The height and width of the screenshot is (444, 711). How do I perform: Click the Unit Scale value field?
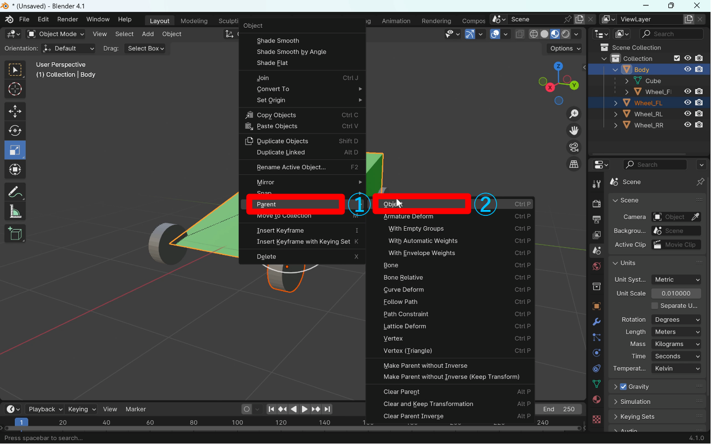pos(676,294)
